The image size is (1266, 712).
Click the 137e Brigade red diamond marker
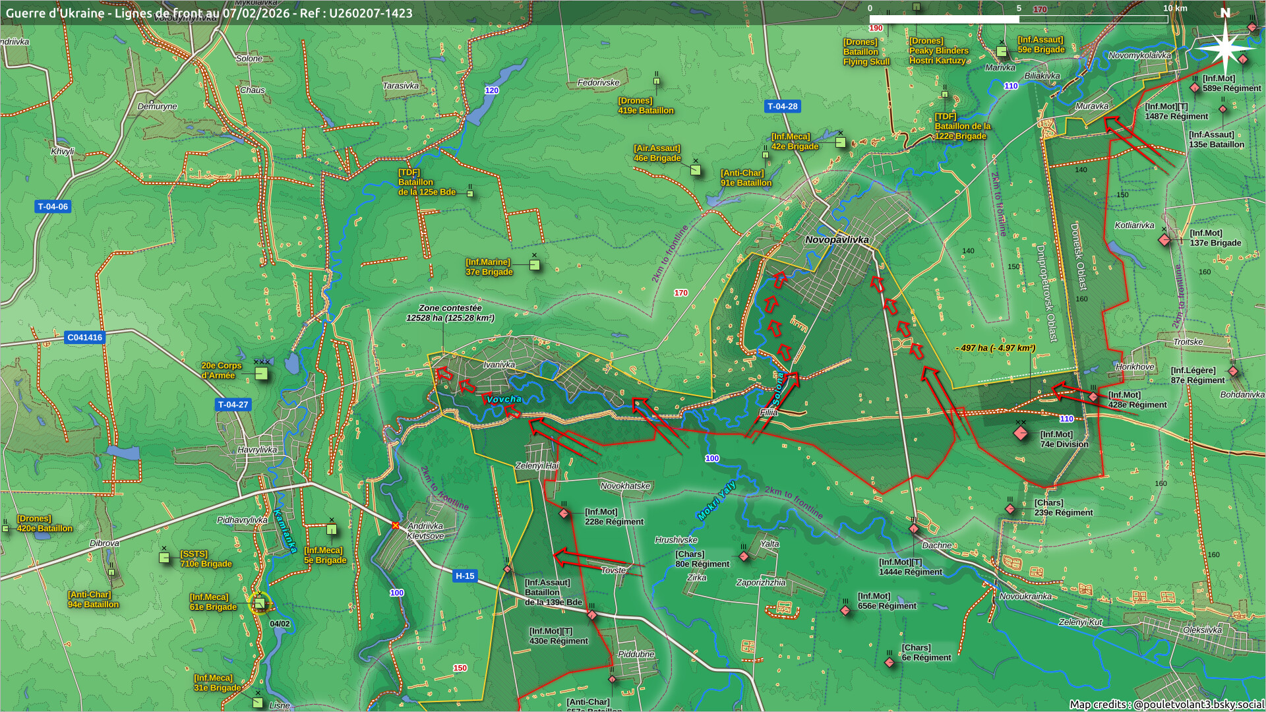pos(1165,239)
